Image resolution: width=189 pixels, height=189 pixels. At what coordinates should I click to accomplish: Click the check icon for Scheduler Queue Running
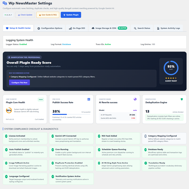coord(99,150)
